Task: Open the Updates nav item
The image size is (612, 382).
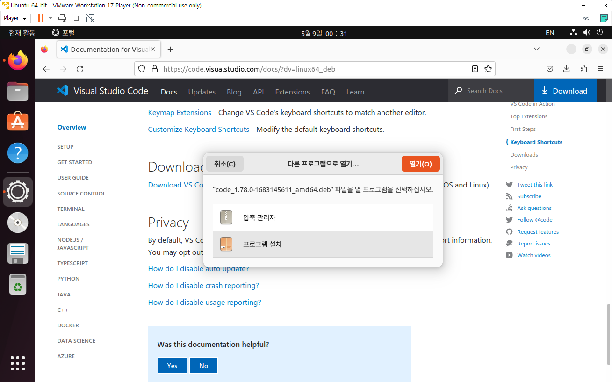Action: [202, 92]
